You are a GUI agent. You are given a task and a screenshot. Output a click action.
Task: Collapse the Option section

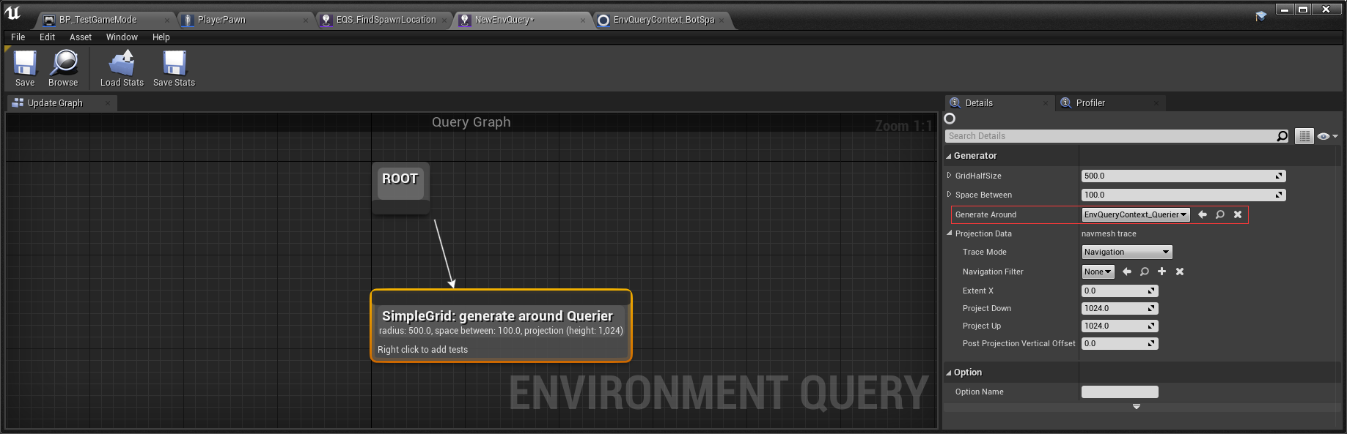(x=949, y=373)
